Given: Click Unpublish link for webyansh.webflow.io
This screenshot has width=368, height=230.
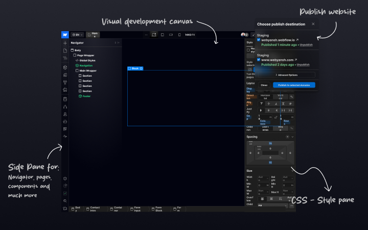Looking at the screenshot, I should 306,44.
